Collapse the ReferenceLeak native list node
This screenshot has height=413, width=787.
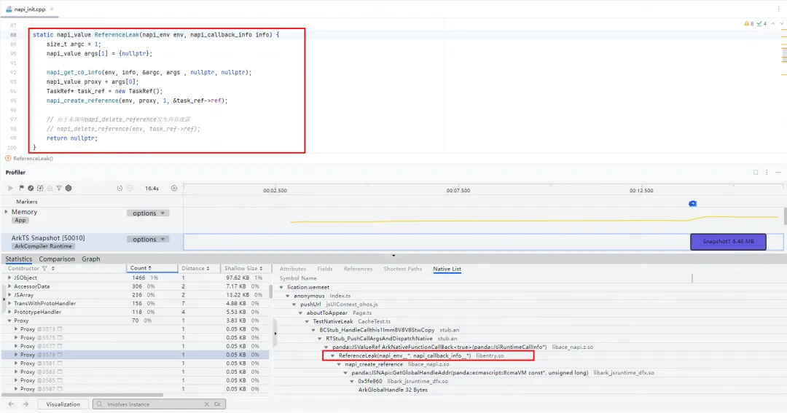(x=332, y=355)
